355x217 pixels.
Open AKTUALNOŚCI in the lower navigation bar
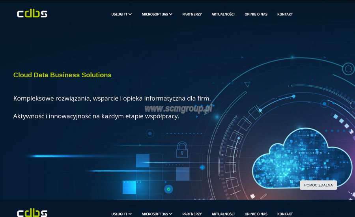pyautogui.click(x=223, y=214)
